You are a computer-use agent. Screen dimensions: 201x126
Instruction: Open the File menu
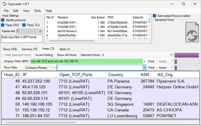coord(6,11)
